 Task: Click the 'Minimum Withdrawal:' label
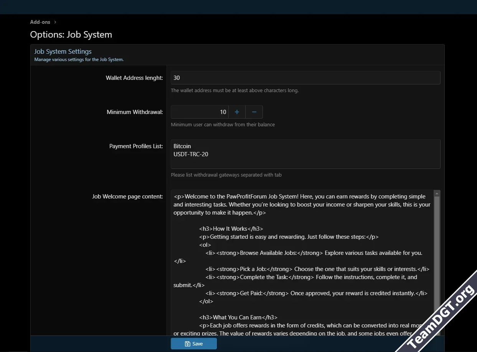pyautogui.click(x=135, y=112)
